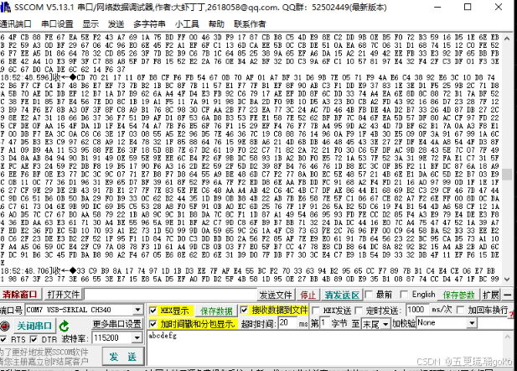
Task: Click the 超时时间 20 ms field
Action: pyautogui.click(x=287, y=323)
